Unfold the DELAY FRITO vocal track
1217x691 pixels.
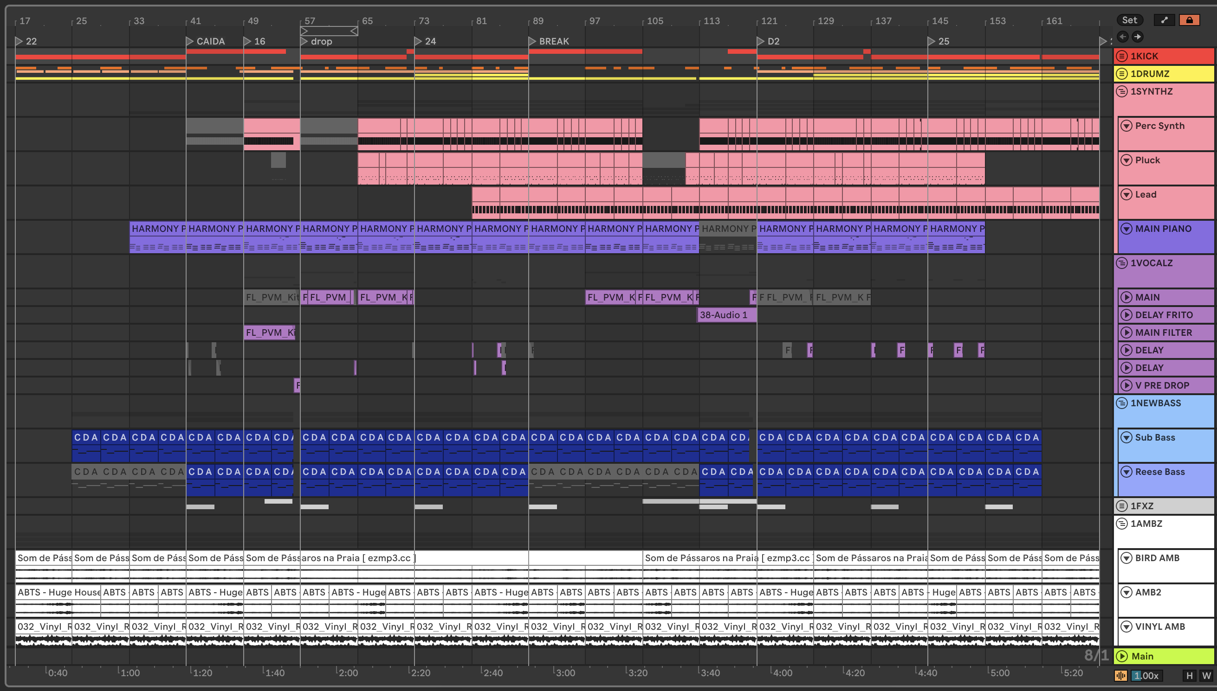pyautogui.click(x=1126, y=315)
